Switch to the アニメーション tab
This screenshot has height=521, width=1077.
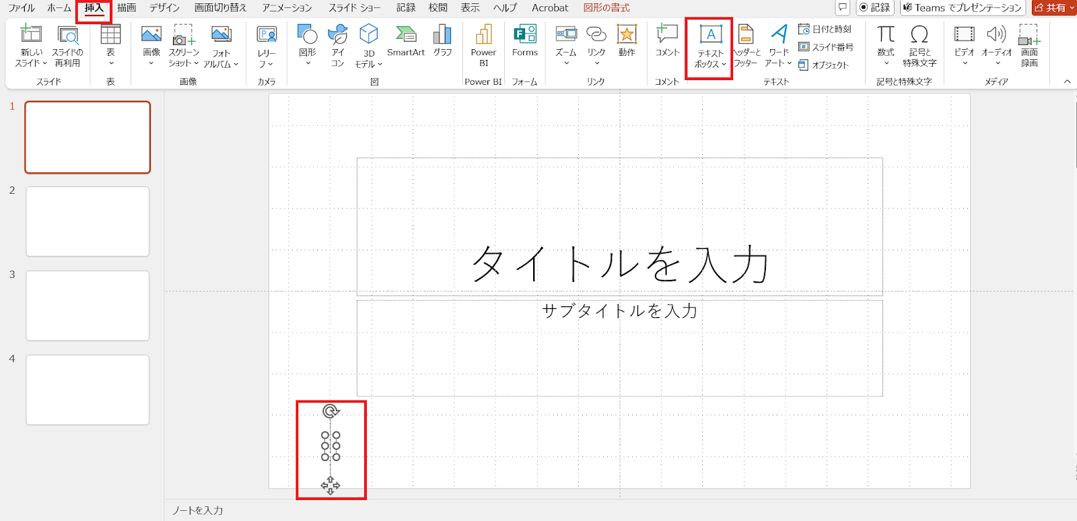click(x=287, y=8)
